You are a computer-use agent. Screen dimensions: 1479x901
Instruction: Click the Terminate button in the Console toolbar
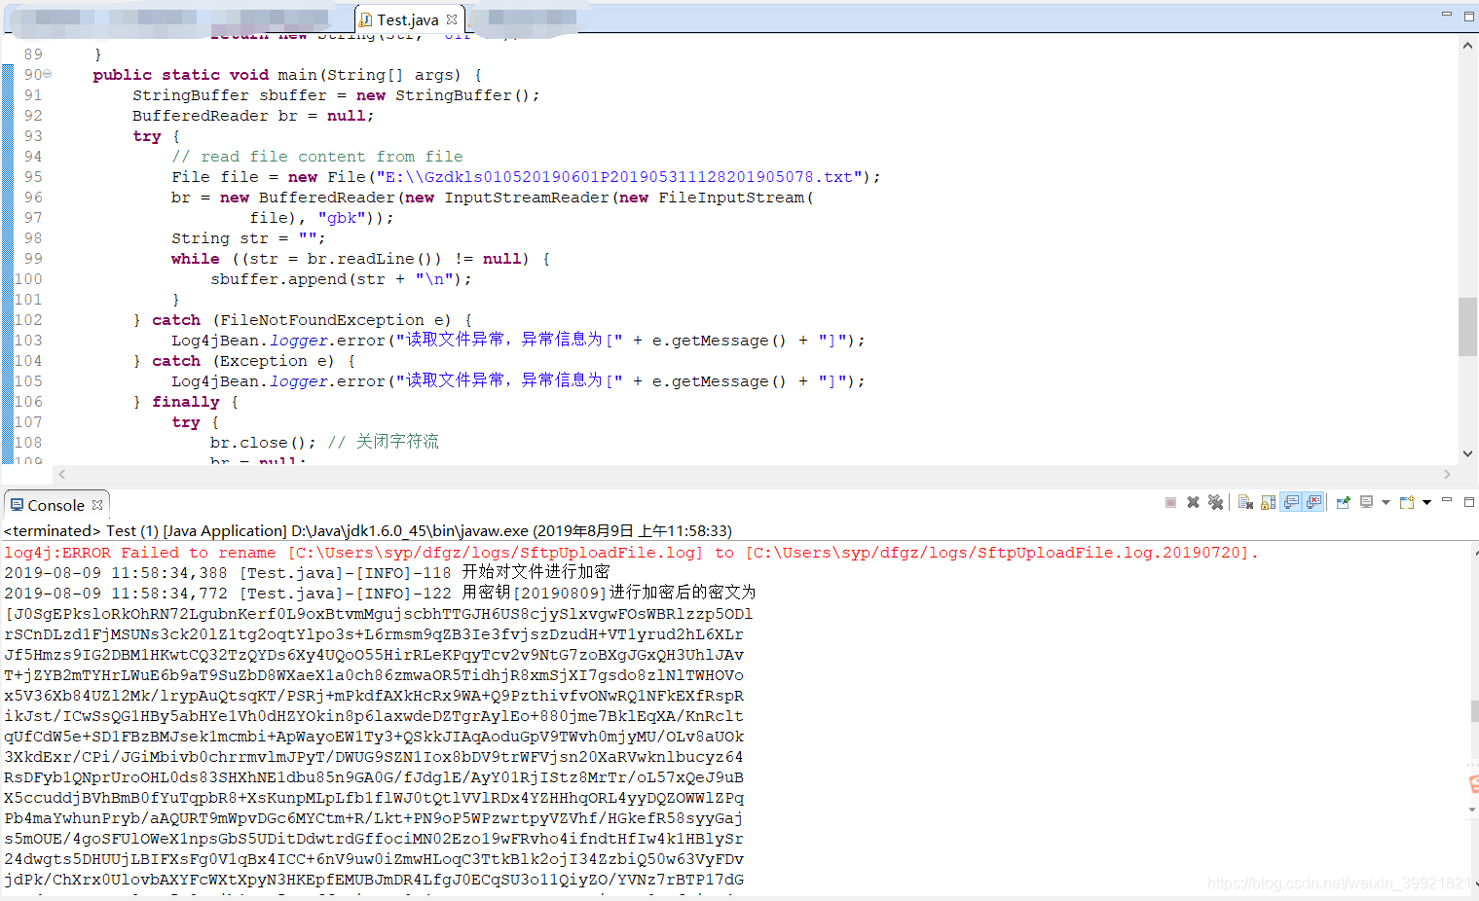point(1170,502)
